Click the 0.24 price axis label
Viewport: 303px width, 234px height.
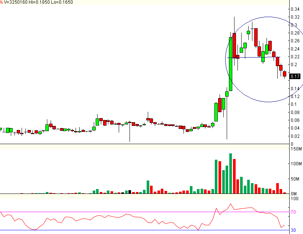[x=295, y=49]
